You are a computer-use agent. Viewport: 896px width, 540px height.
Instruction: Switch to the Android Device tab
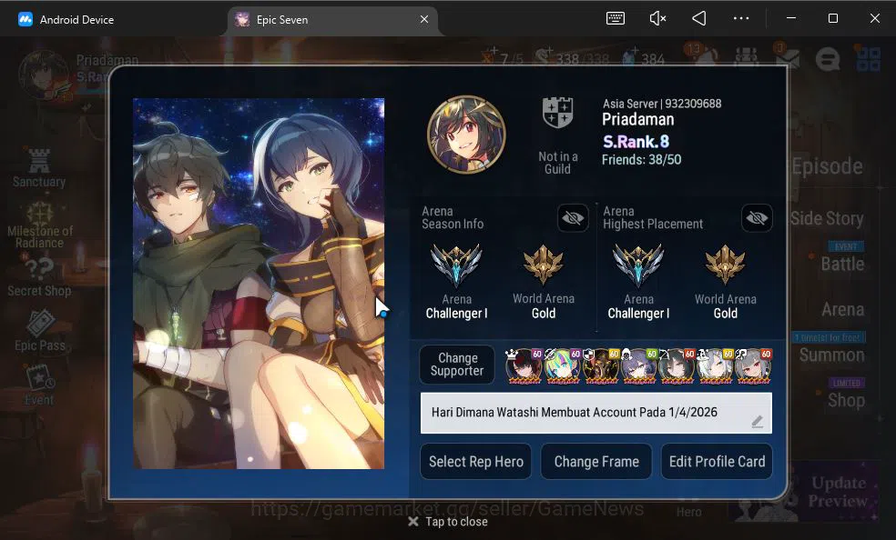point(66,20)
